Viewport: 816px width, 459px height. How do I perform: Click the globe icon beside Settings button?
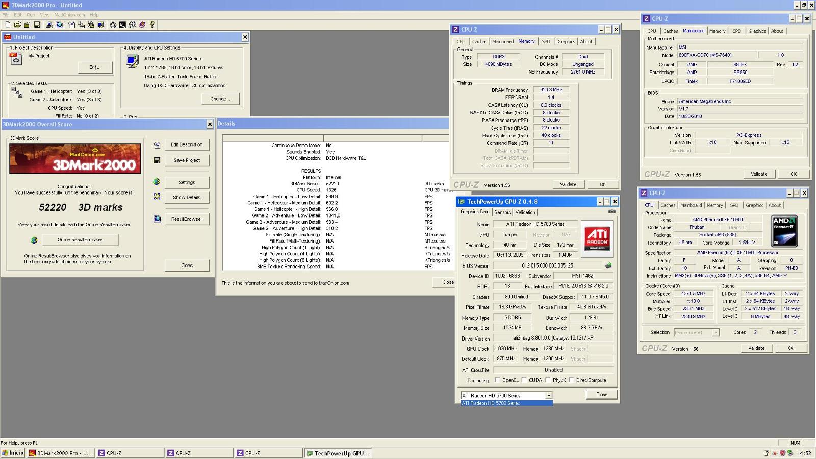pos(157,182)
